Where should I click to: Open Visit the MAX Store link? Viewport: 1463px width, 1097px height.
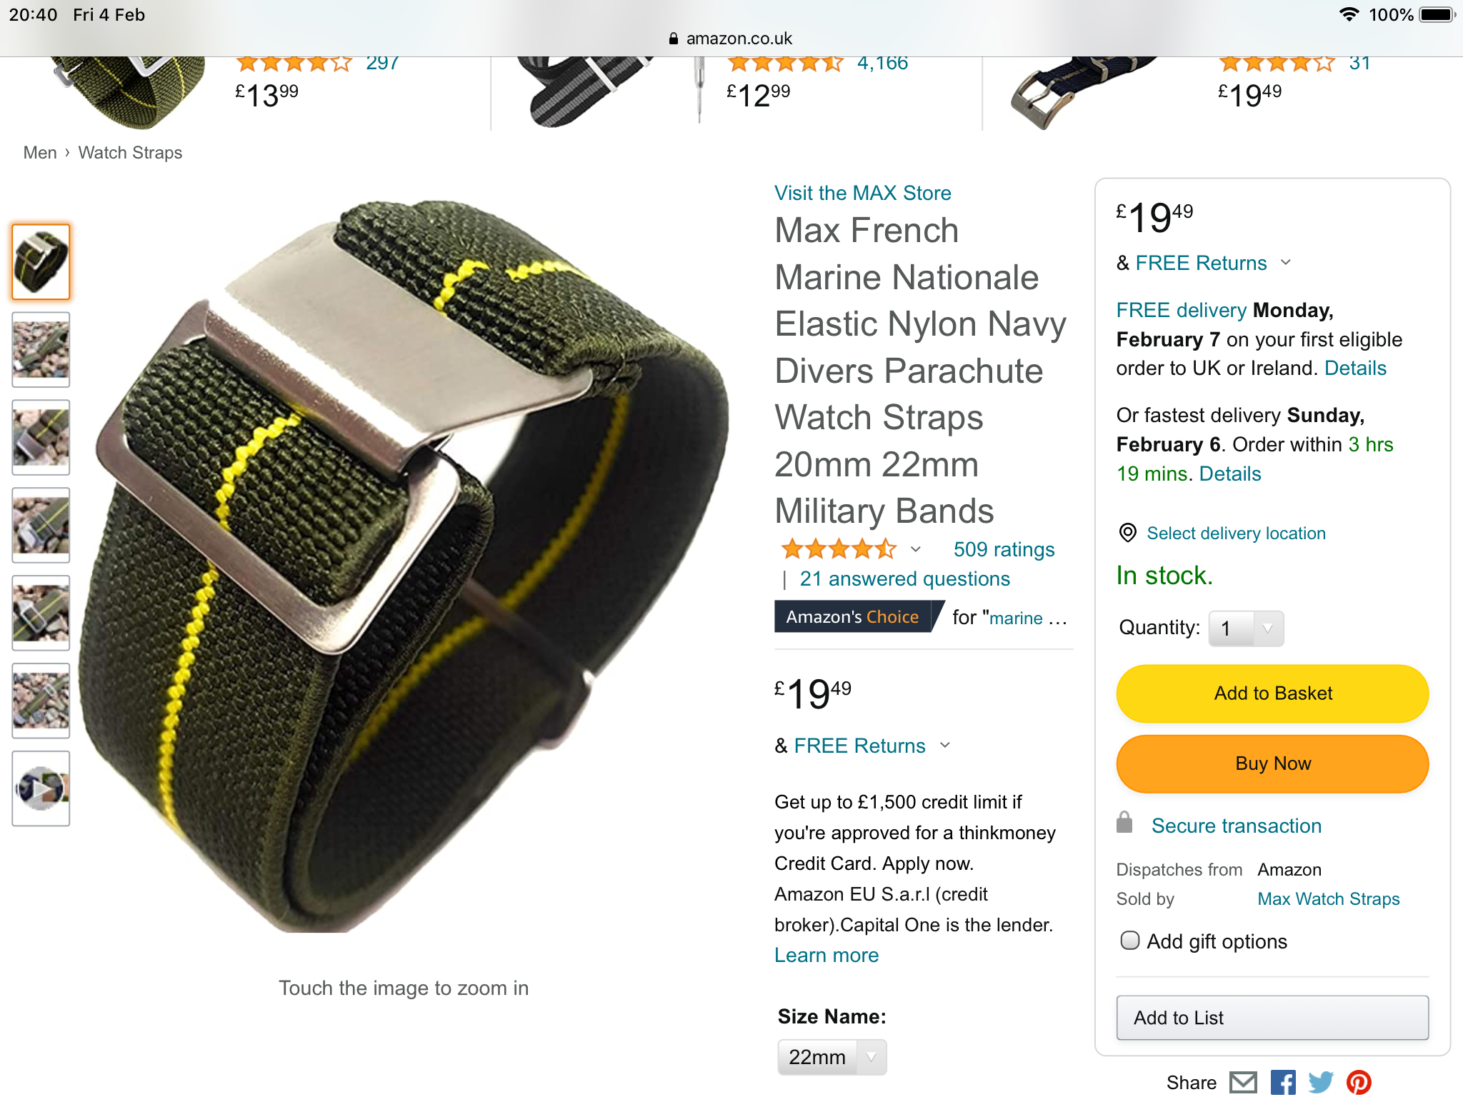click(x=863, y=193)
